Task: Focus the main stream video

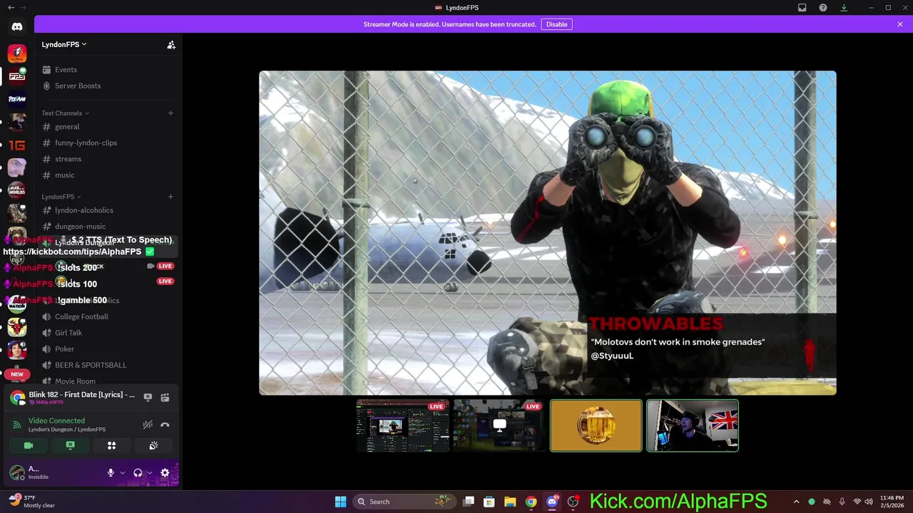Action: click(548, 233)
